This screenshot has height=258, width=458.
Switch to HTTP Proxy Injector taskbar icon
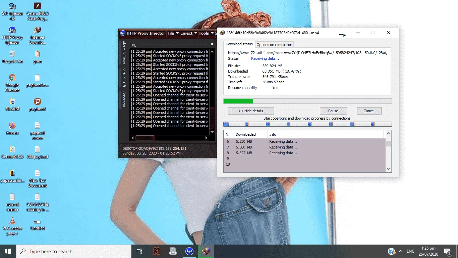(189, 251)
